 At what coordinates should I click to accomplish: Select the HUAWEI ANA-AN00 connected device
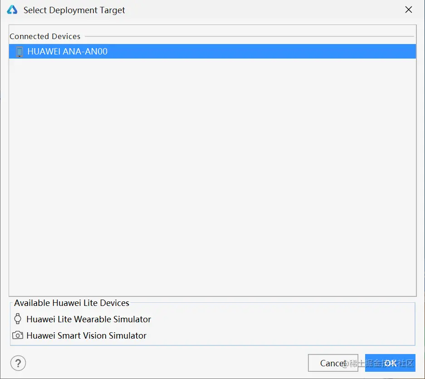point(212,51)
